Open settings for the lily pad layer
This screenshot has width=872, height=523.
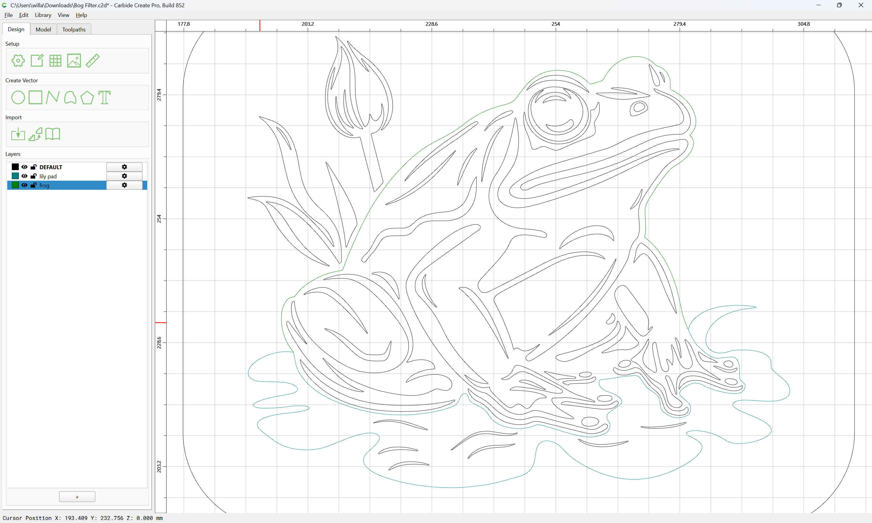point(124,176)
